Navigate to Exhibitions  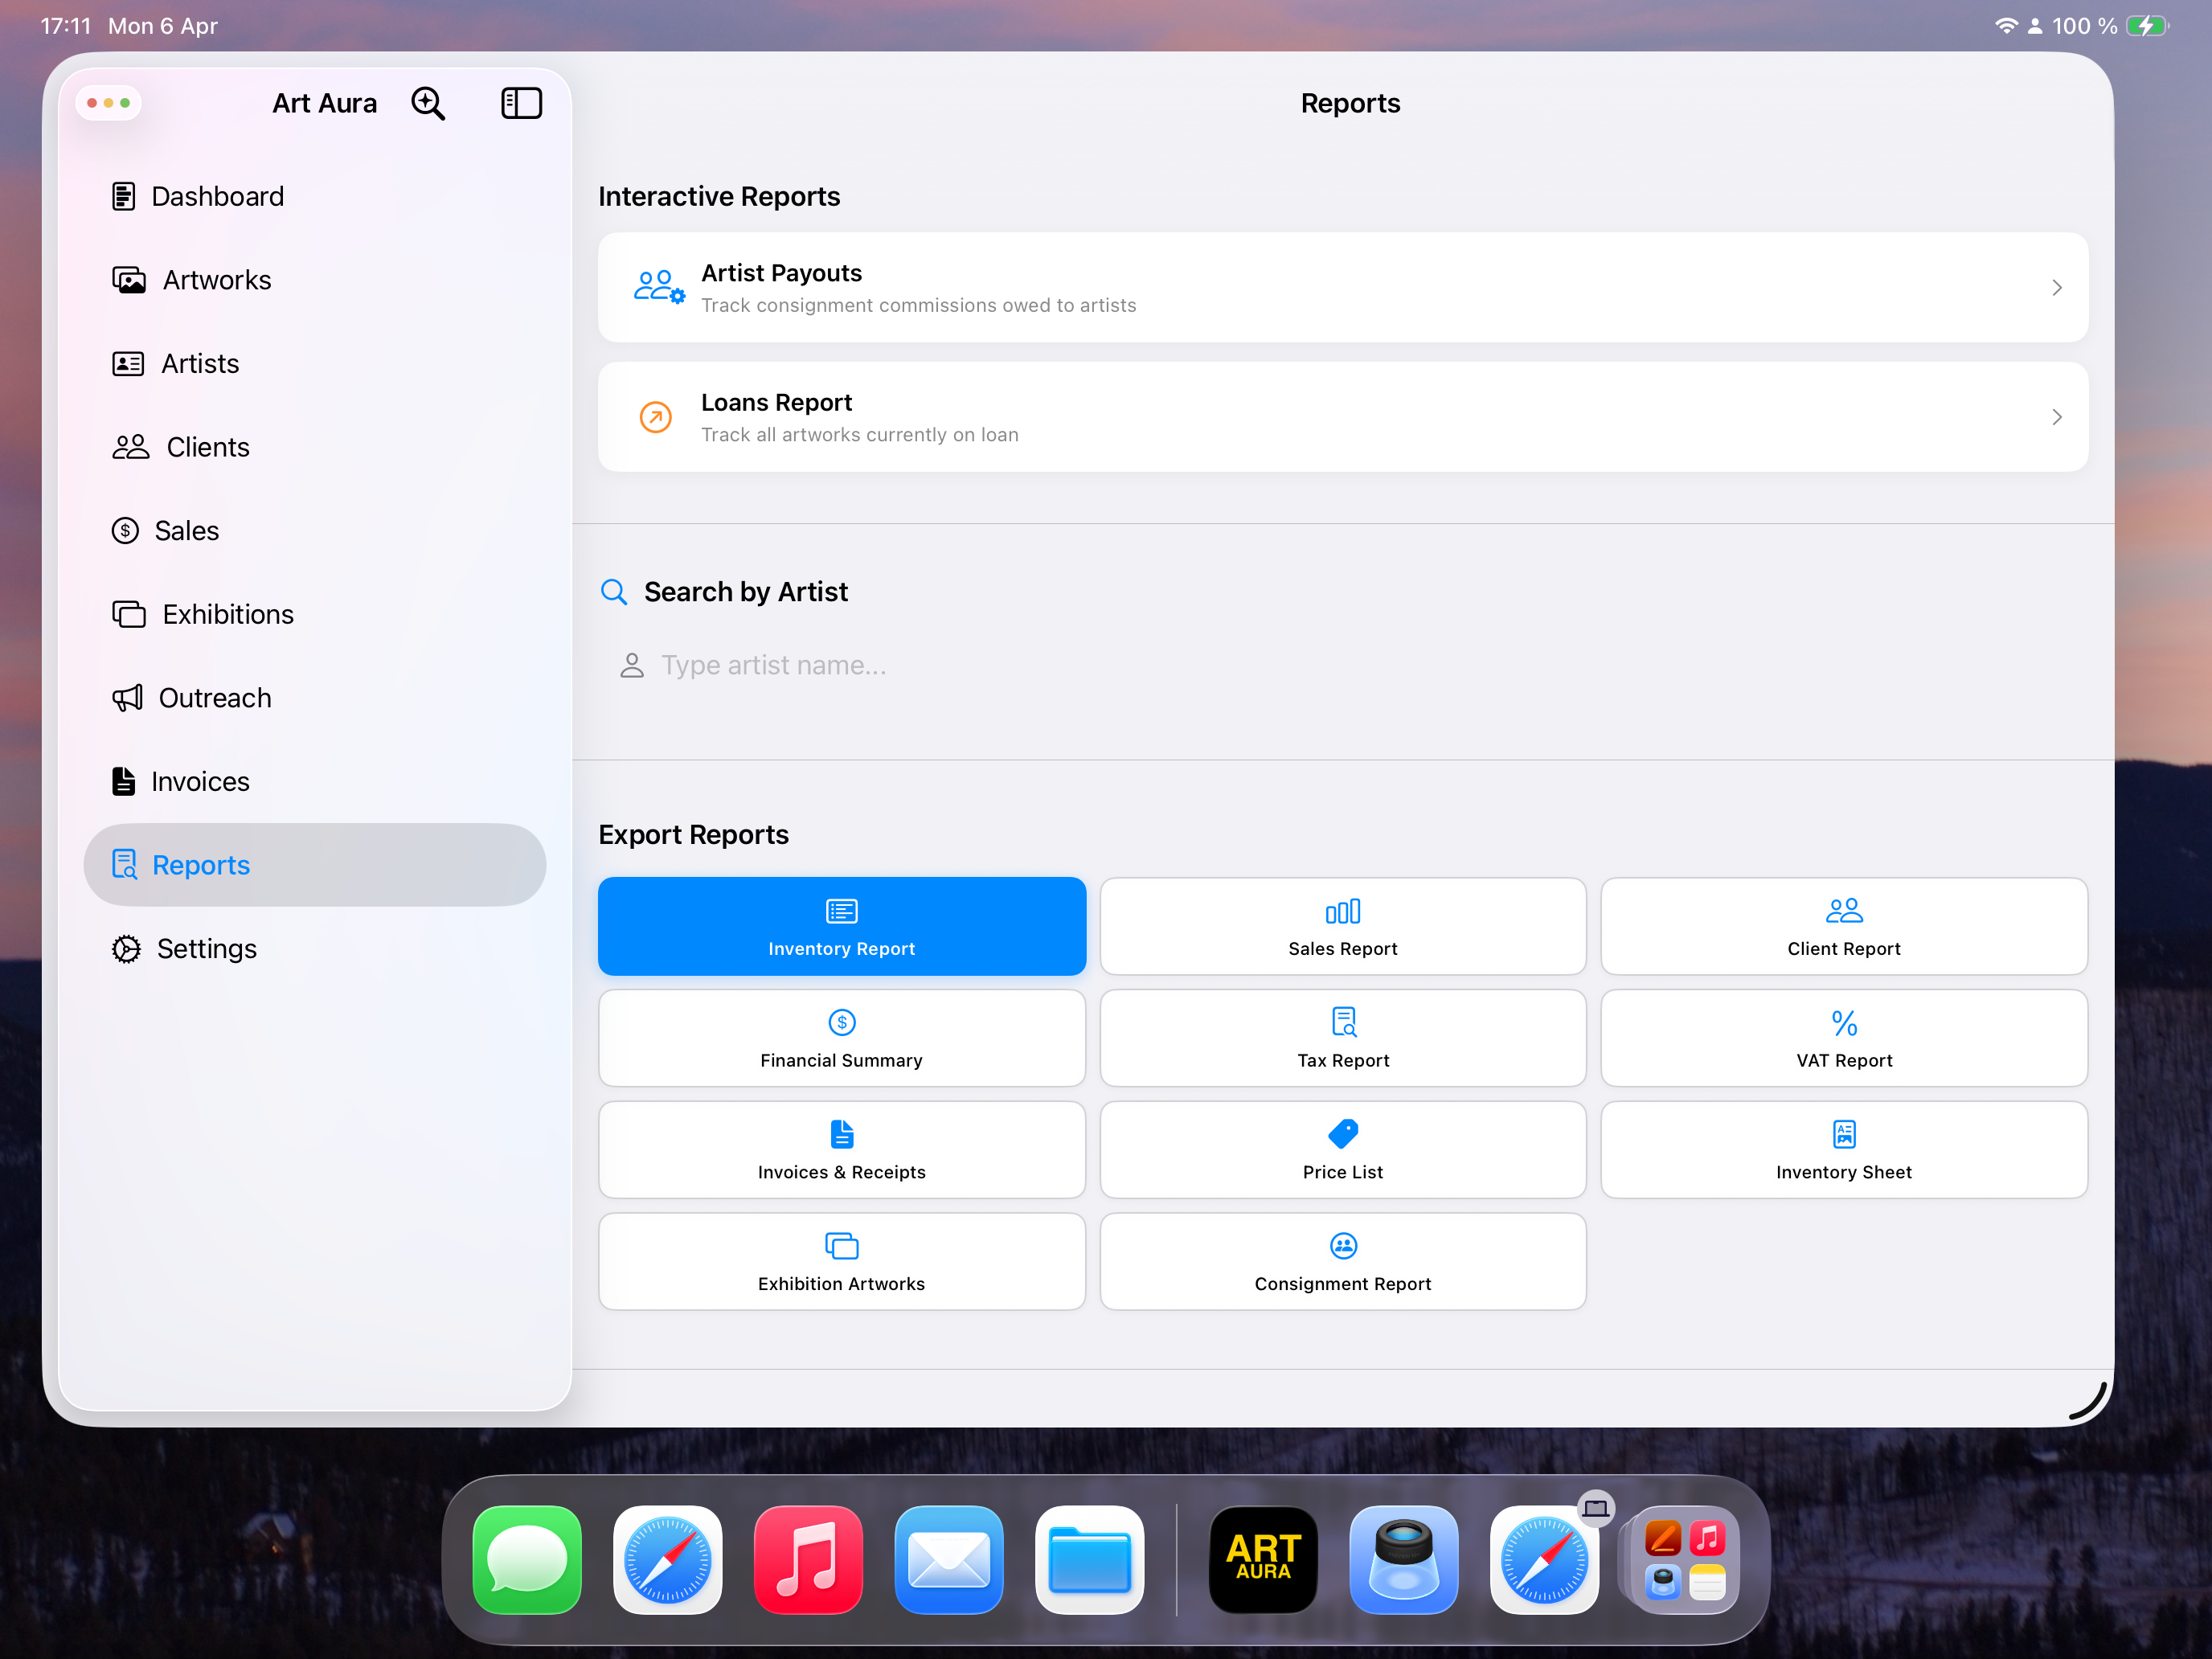pos(314,614)
